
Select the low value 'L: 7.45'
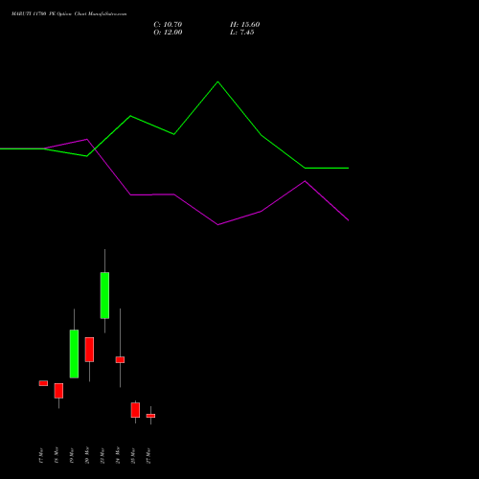tap(242, 33)
